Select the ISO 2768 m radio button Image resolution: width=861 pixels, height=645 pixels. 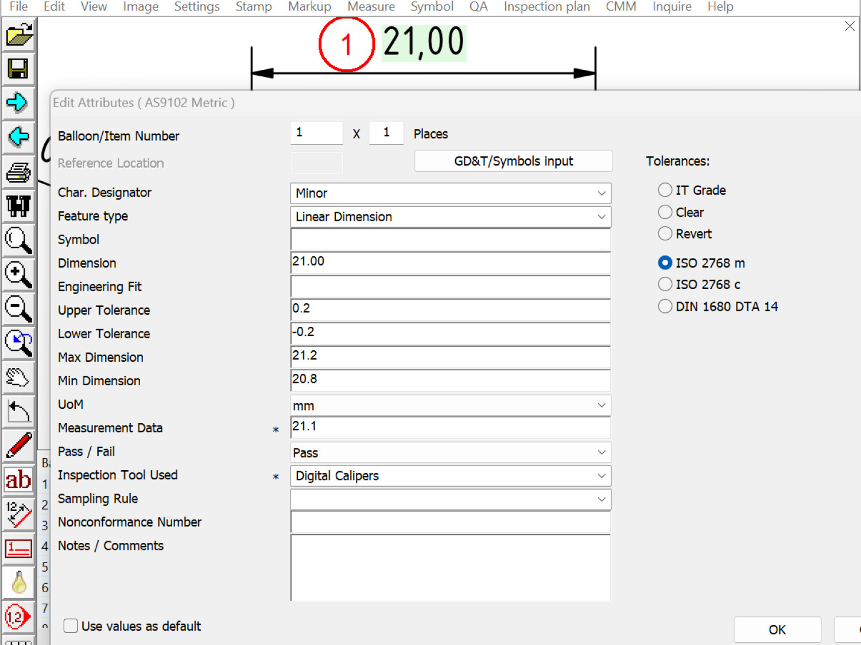[665, 263]
